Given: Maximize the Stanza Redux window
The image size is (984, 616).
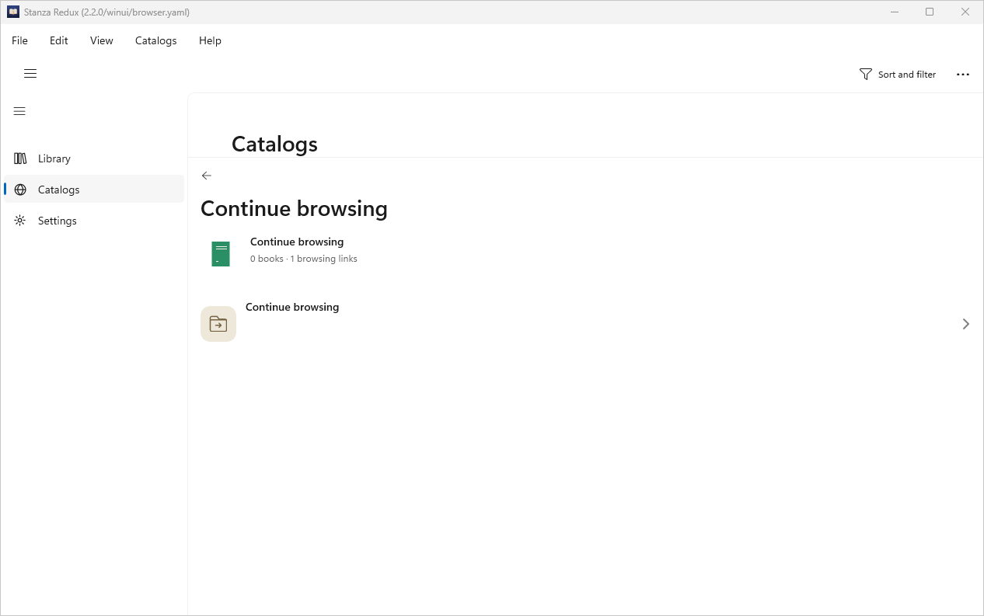Looking at the screenshot, I should [x=930, y=12].
